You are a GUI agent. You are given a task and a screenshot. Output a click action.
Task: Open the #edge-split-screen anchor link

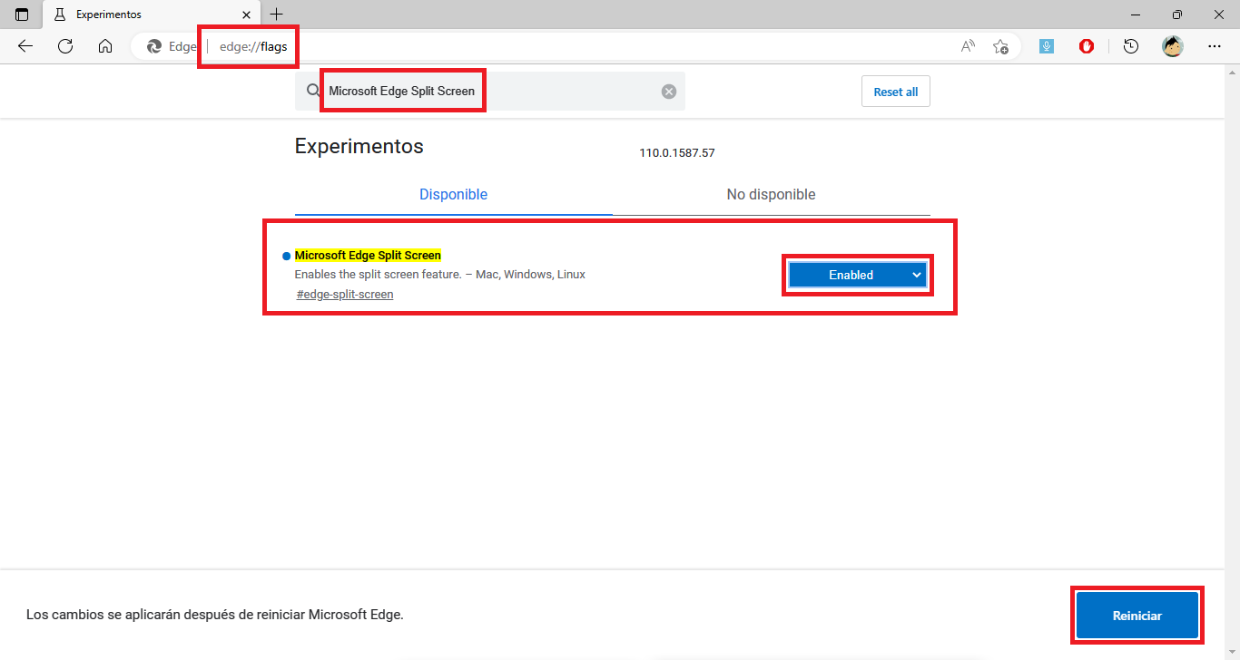click(x=345, y=295)
